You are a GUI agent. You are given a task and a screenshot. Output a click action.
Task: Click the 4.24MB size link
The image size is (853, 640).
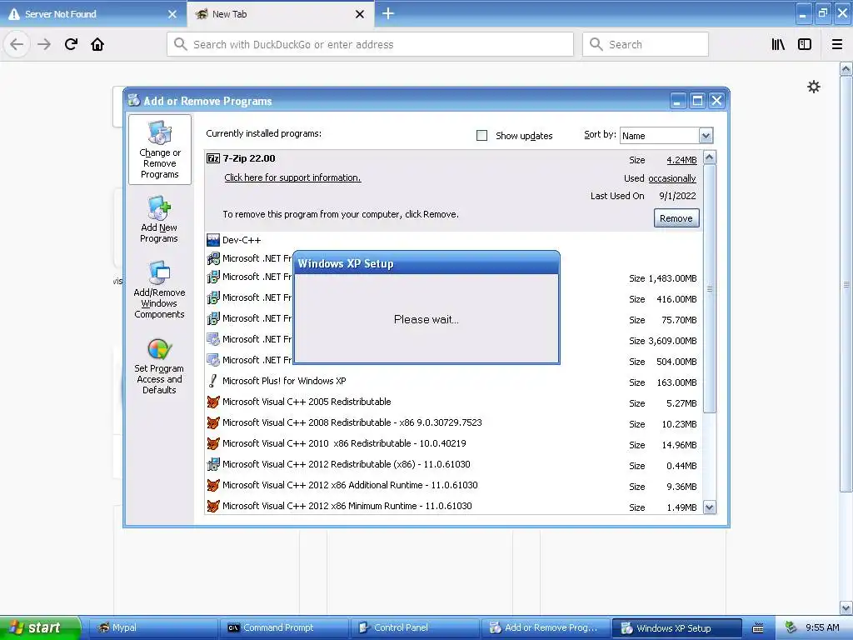[x=681, y=160]
